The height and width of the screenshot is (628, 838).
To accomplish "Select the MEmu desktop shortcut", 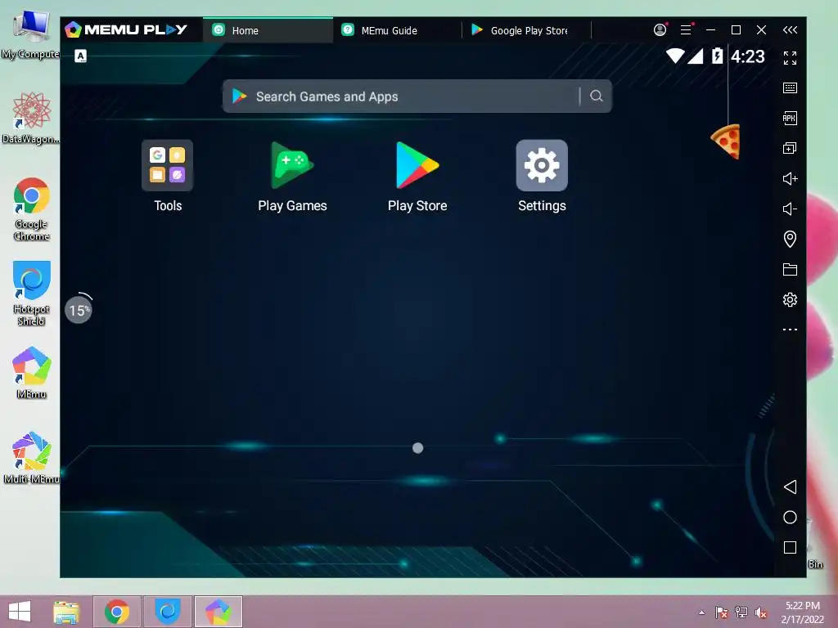I will (x=32, y=373).
